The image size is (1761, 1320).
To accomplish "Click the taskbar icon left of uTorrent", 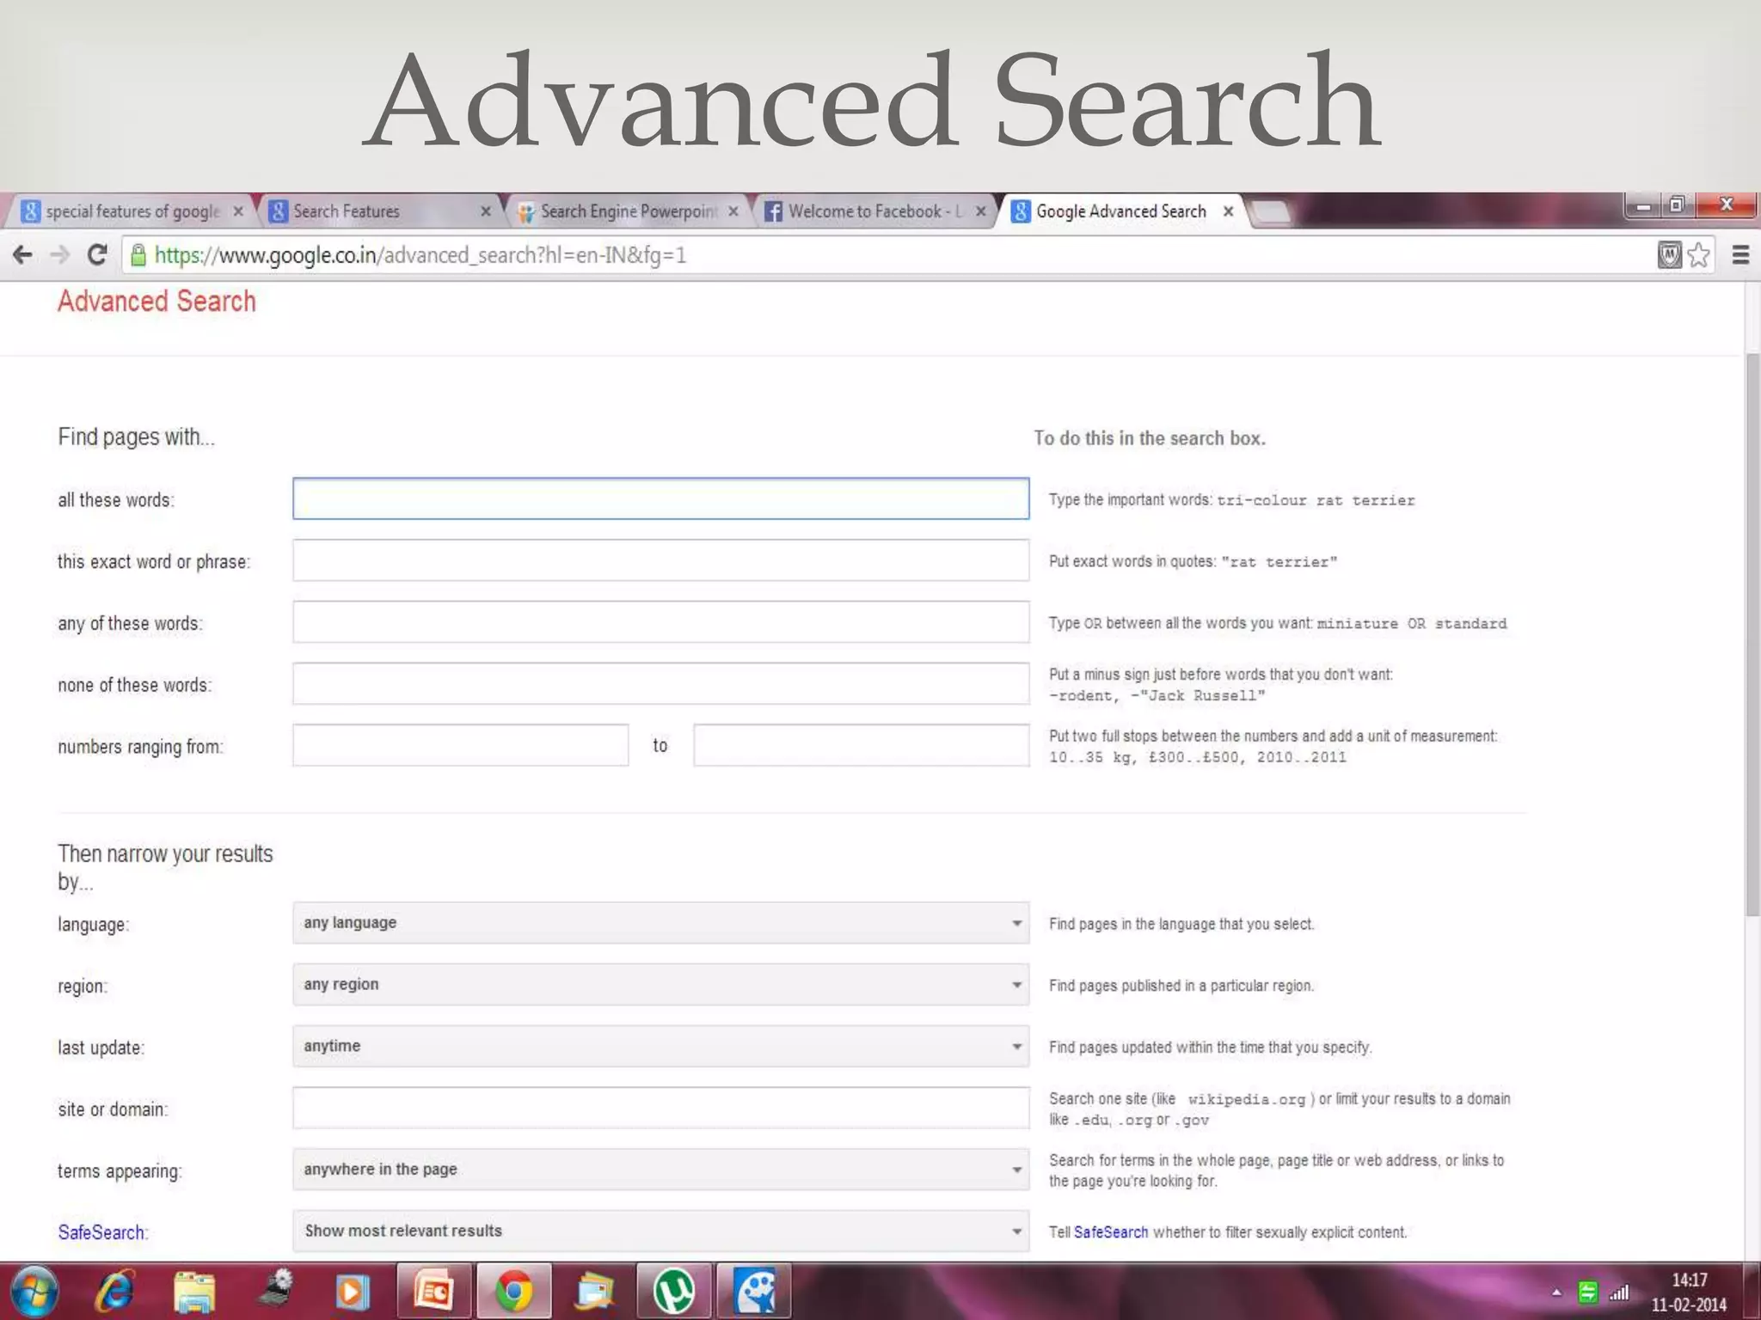I will tap(594, 1291).
